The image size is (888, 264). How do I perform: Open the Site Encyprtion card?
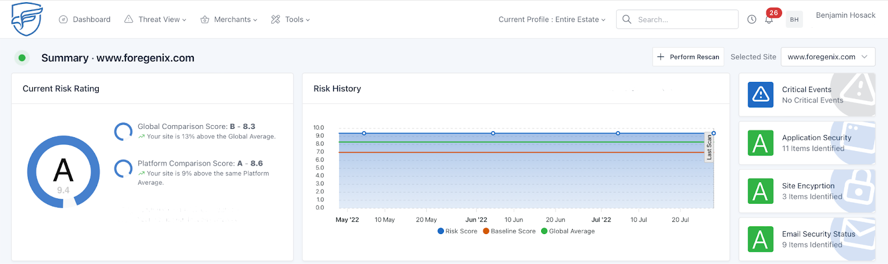tap(807, 191)
